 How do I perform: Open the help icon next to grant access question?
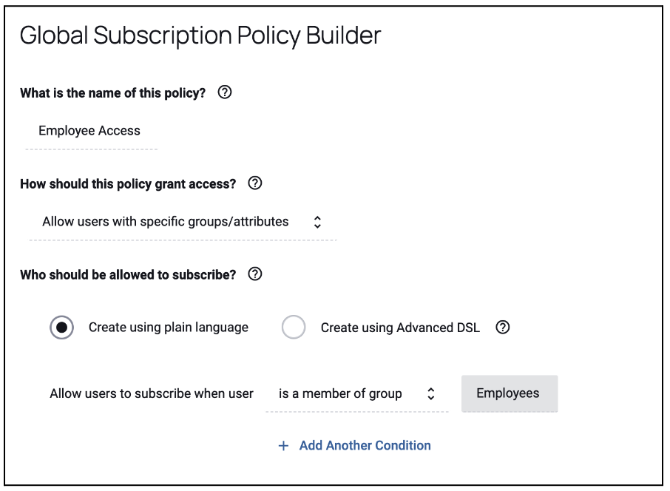tap(255, 183)
